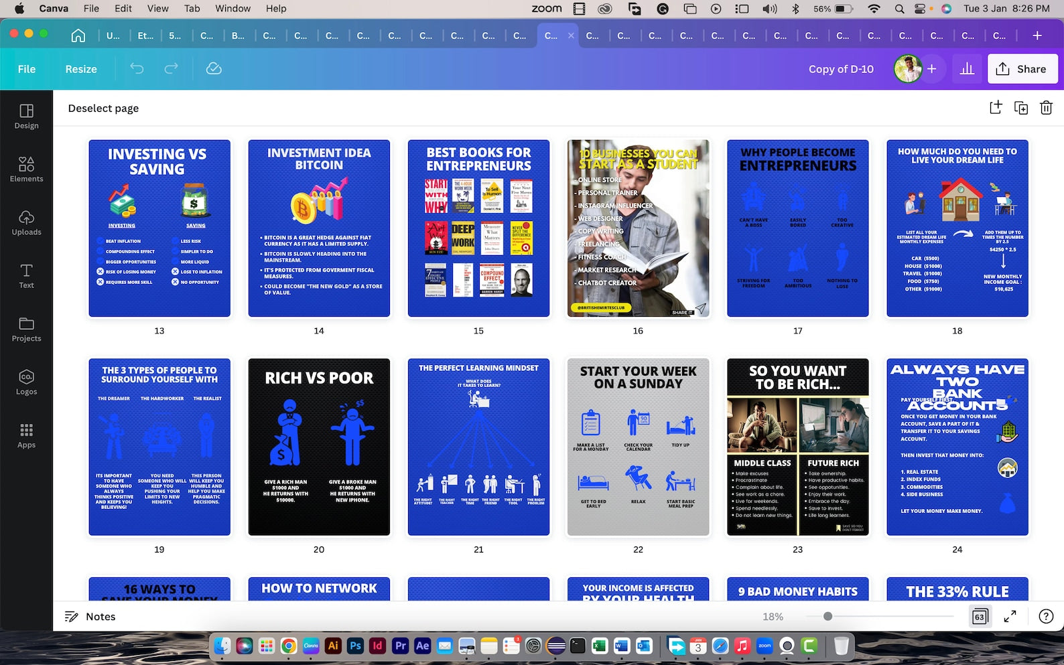The height and width of the screenshot is (665, 1064).
Task: Enter fullscreen presentation mode
Action: click(x=1010, y=616)
